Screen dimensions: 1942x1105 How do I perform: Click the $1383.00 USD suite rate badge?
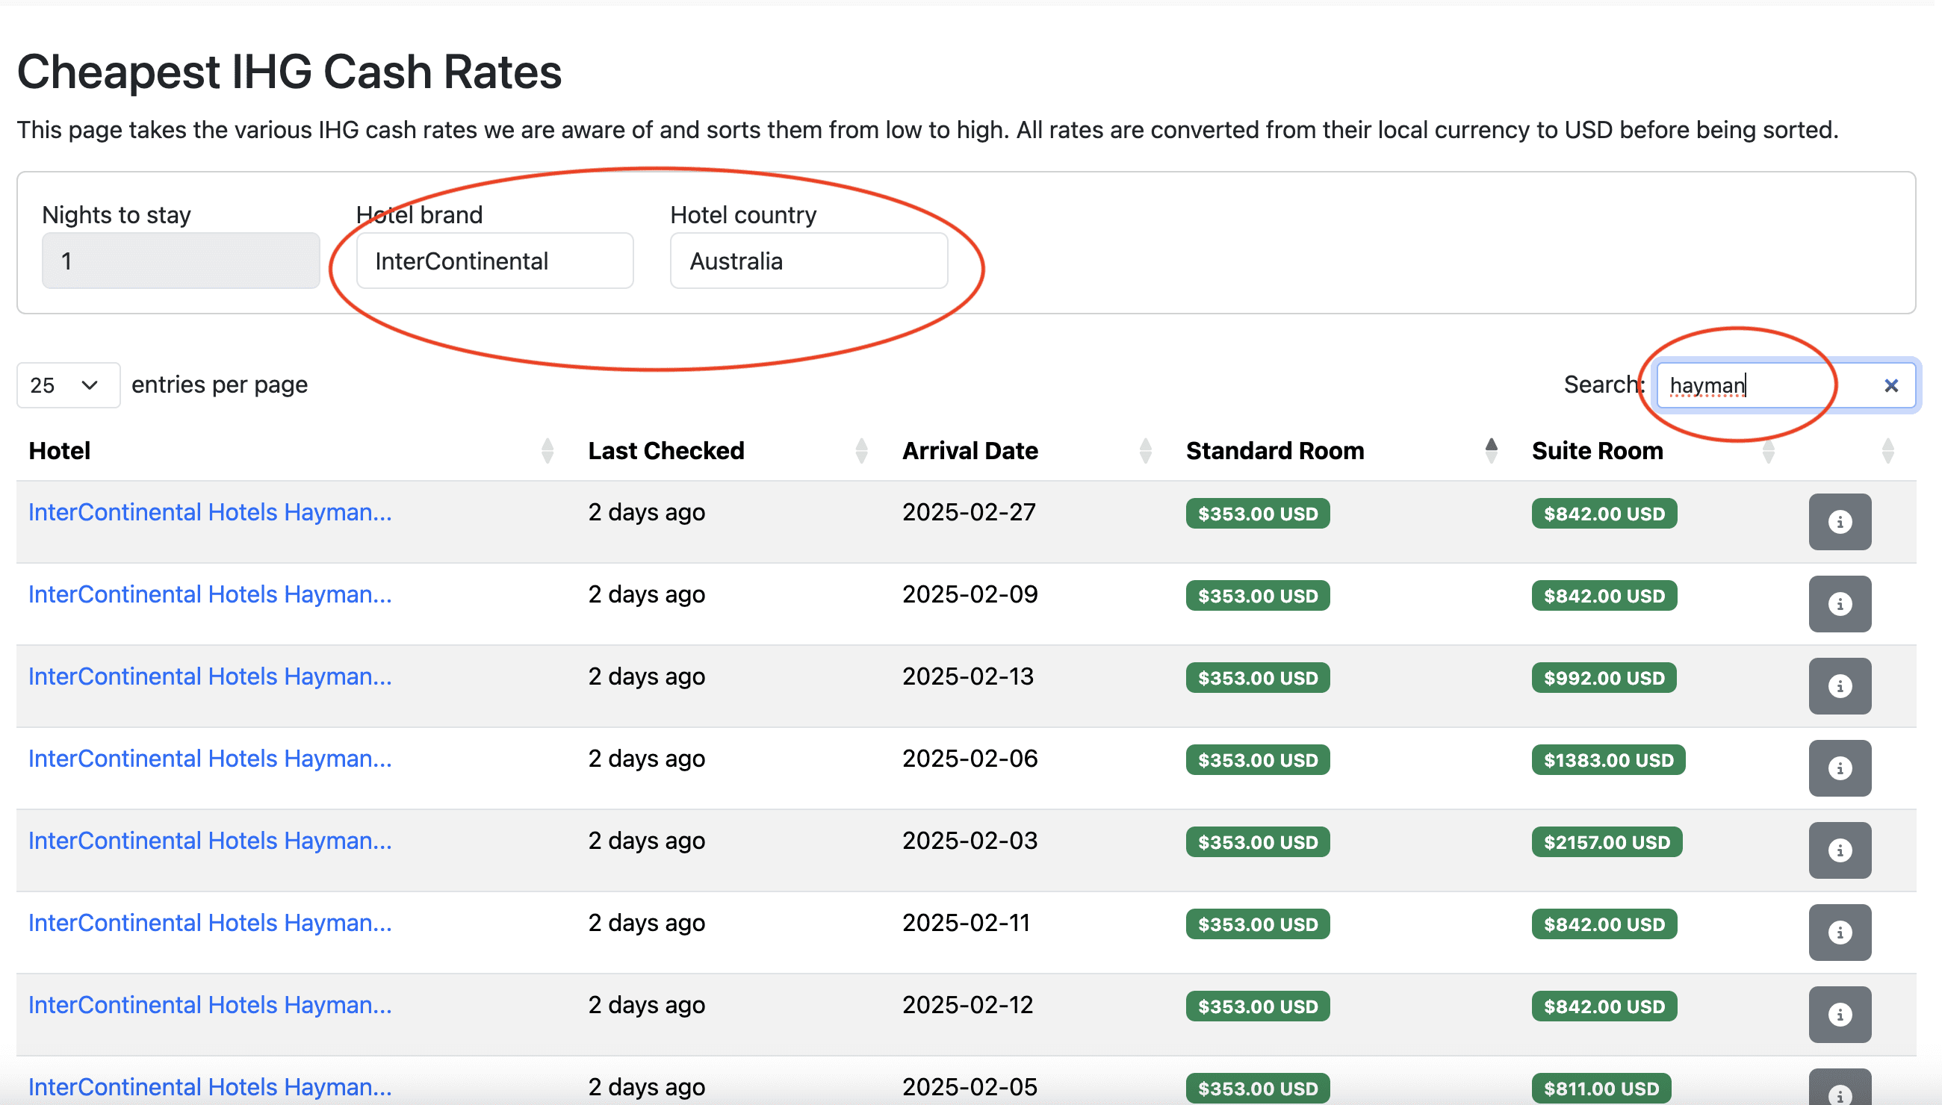click(x=1608, y=760)
